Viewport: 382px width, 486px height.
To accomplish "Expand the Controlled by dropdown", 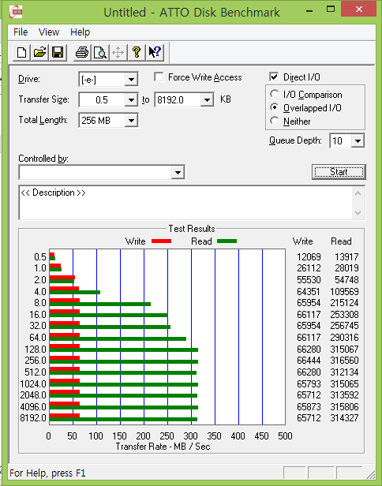I will click(178, 172).
